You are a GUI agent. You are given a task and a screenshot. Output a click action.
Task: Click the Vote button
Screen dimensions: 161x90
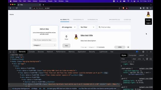point(66,45)
